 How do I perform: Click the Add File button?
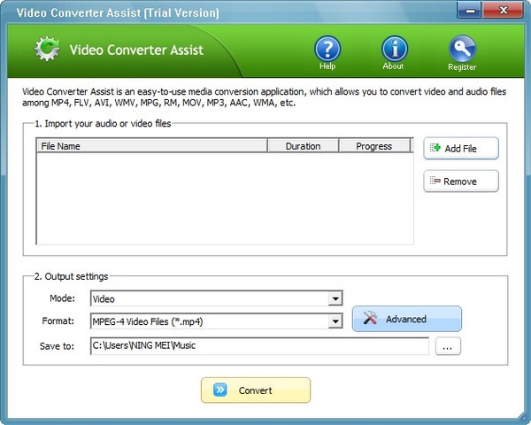(460, 149)
